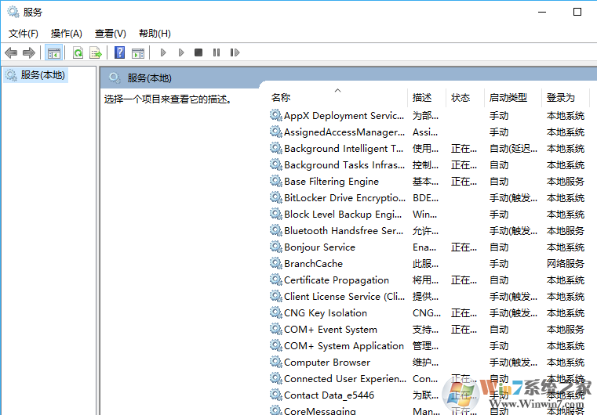Select the BranchCache service entry
597x415 pixels.
click(x=313, y=263)
